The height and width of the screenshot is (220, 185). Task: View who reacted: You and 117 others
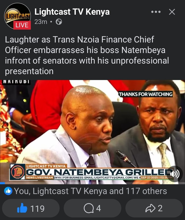tap(90, 191)
